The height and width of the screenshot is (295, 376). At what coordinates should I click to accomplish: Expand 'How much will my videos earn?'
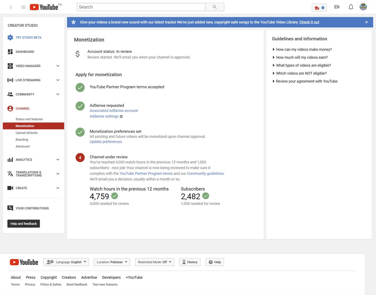(x=300, y=57)
